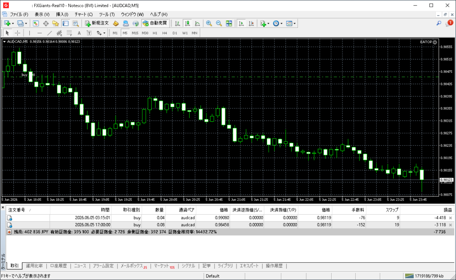Select the vertical line tool

(29, 33)
